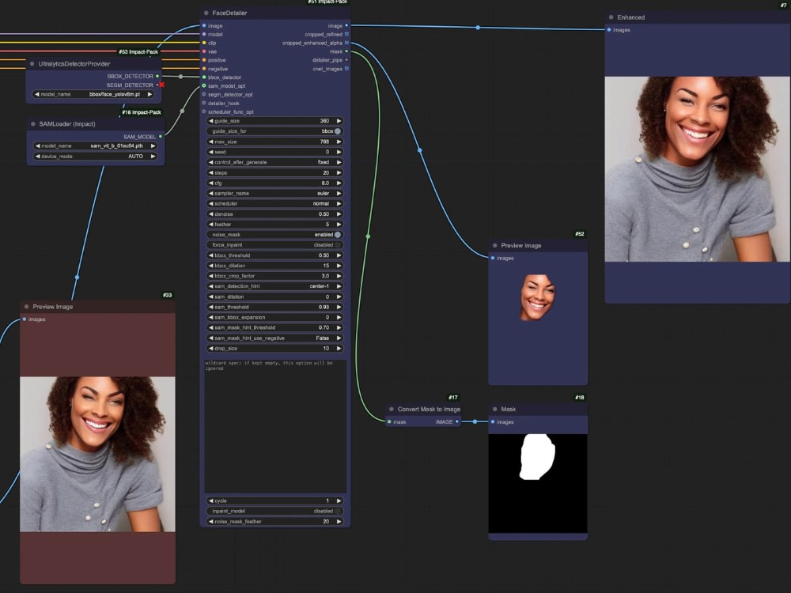
Task: Decrease cfg value with left arrow
Action: click(x=210, y=183)
